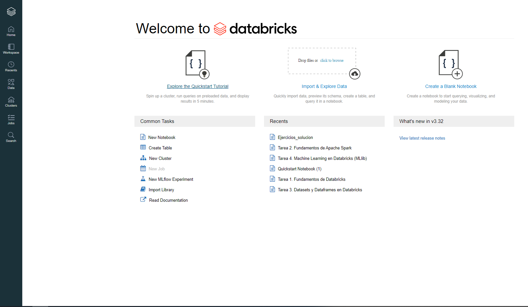Open Search from the sidebar
The image size is (528, 307).
11,137
